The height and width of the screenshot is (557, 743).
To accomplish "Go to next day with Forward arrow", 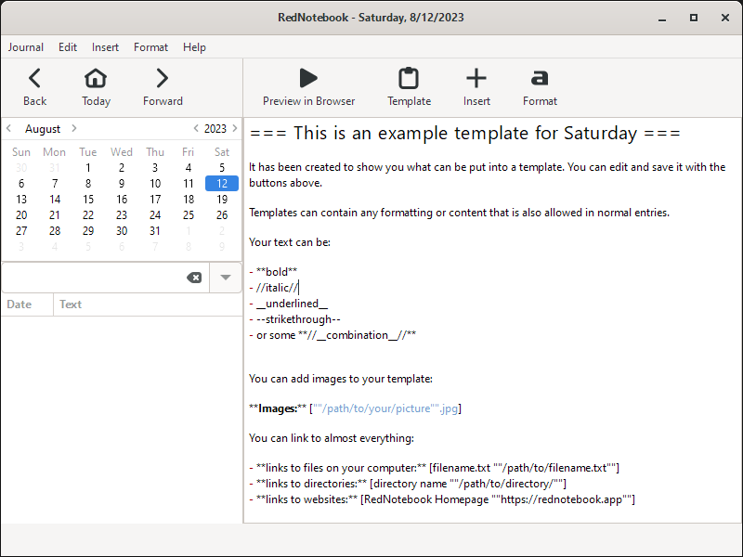I will 163,79.
